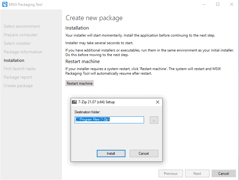Click the Restart machine button
The width and height of the screenshot is (239, 180).
tap(79, 83)
